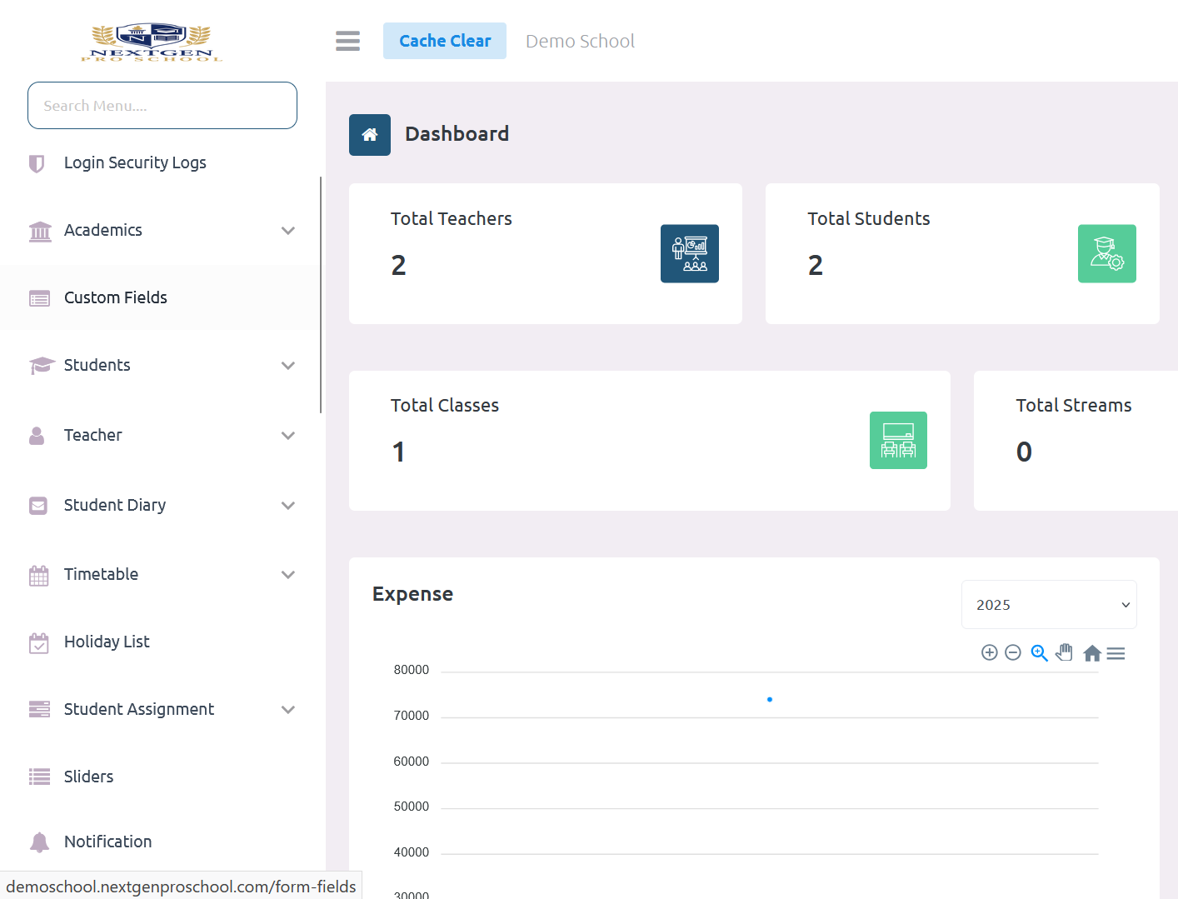
Task: Reset chart zoom with home icon
Action: tap(1091, 653)
